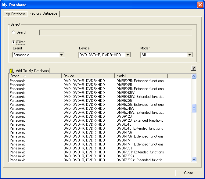The height and width of the screenshot is (179, 205).
Task: Click the Add To My Database button label
Action: coord(32,70)
